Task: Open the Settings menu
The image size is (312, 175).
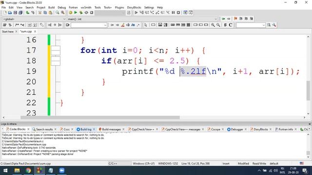Action: point(149,8)
